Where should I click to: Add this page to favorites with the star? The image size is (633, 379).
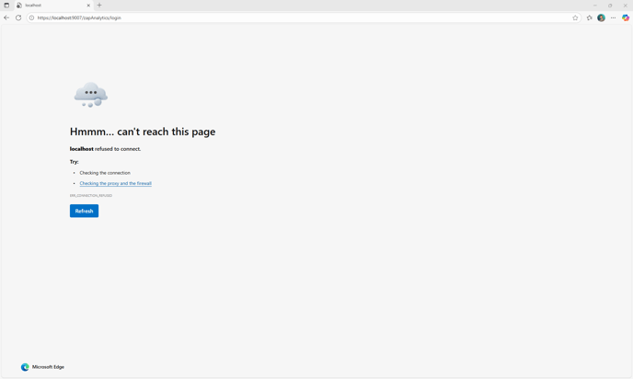pyautogui.click(x=575, y=17)
